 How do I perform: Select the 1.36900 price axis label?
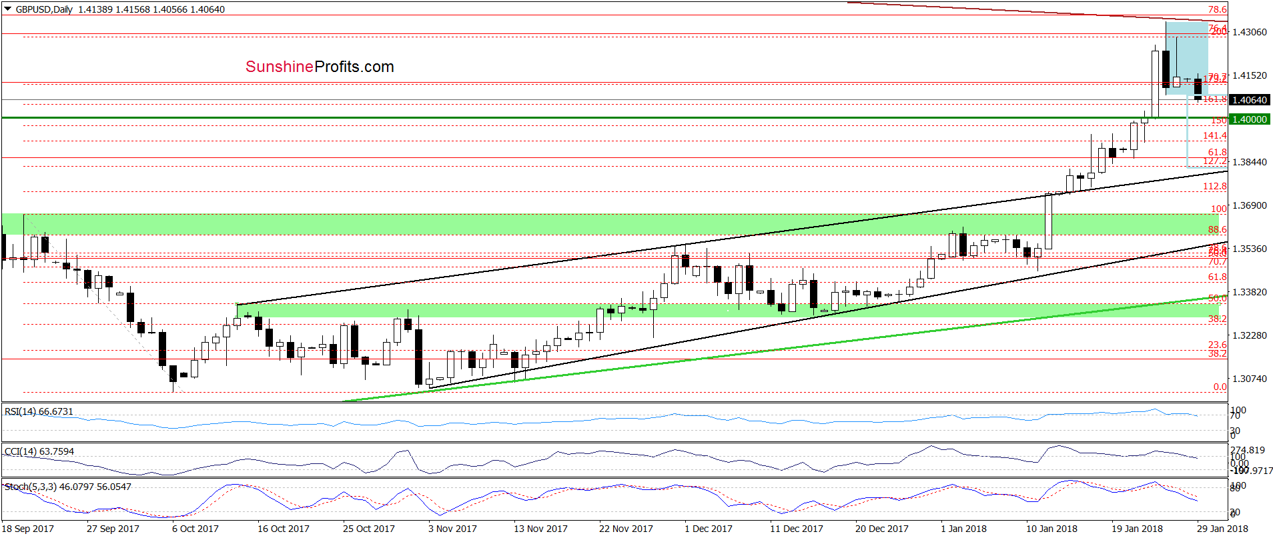coord(1250,205)
